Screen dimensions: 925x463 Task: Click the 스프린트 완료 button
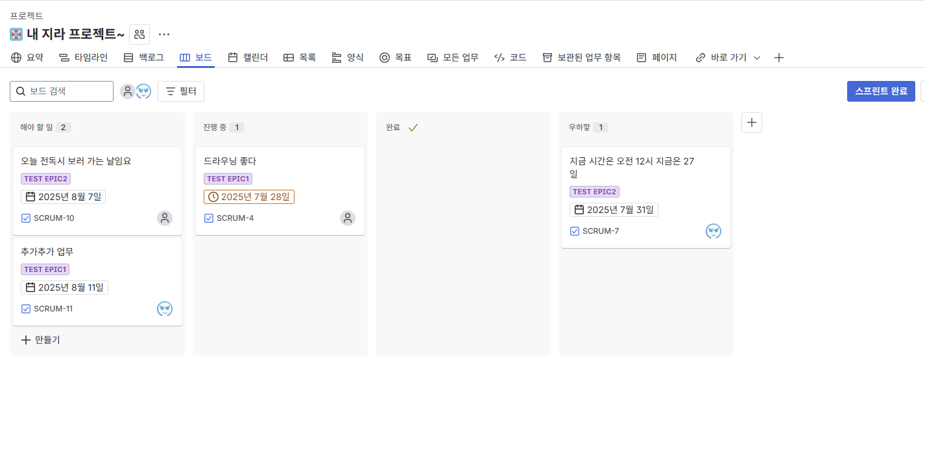[881, 91]
